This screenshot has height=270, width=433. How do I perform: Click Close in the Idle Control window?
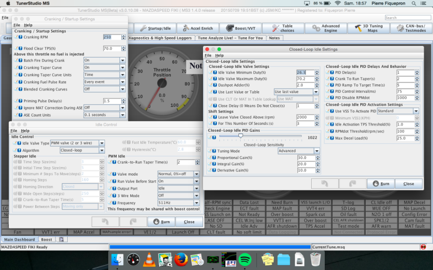[x=189, y=222]
